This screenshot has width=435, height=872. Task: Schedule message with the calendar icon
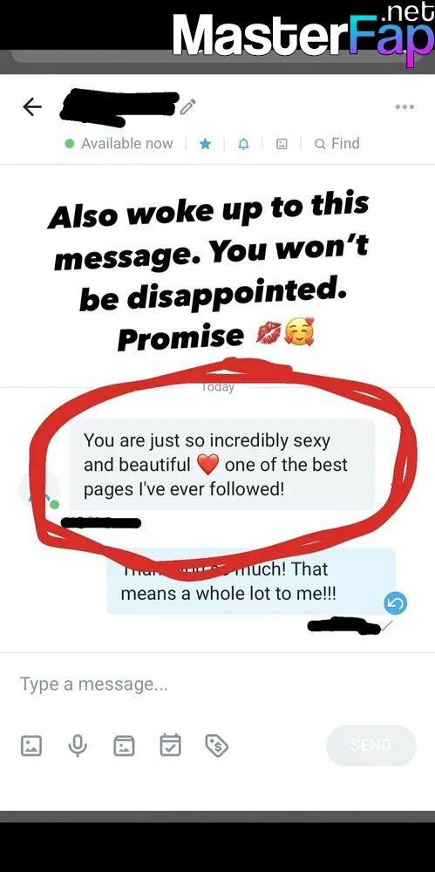click(170, 746)
